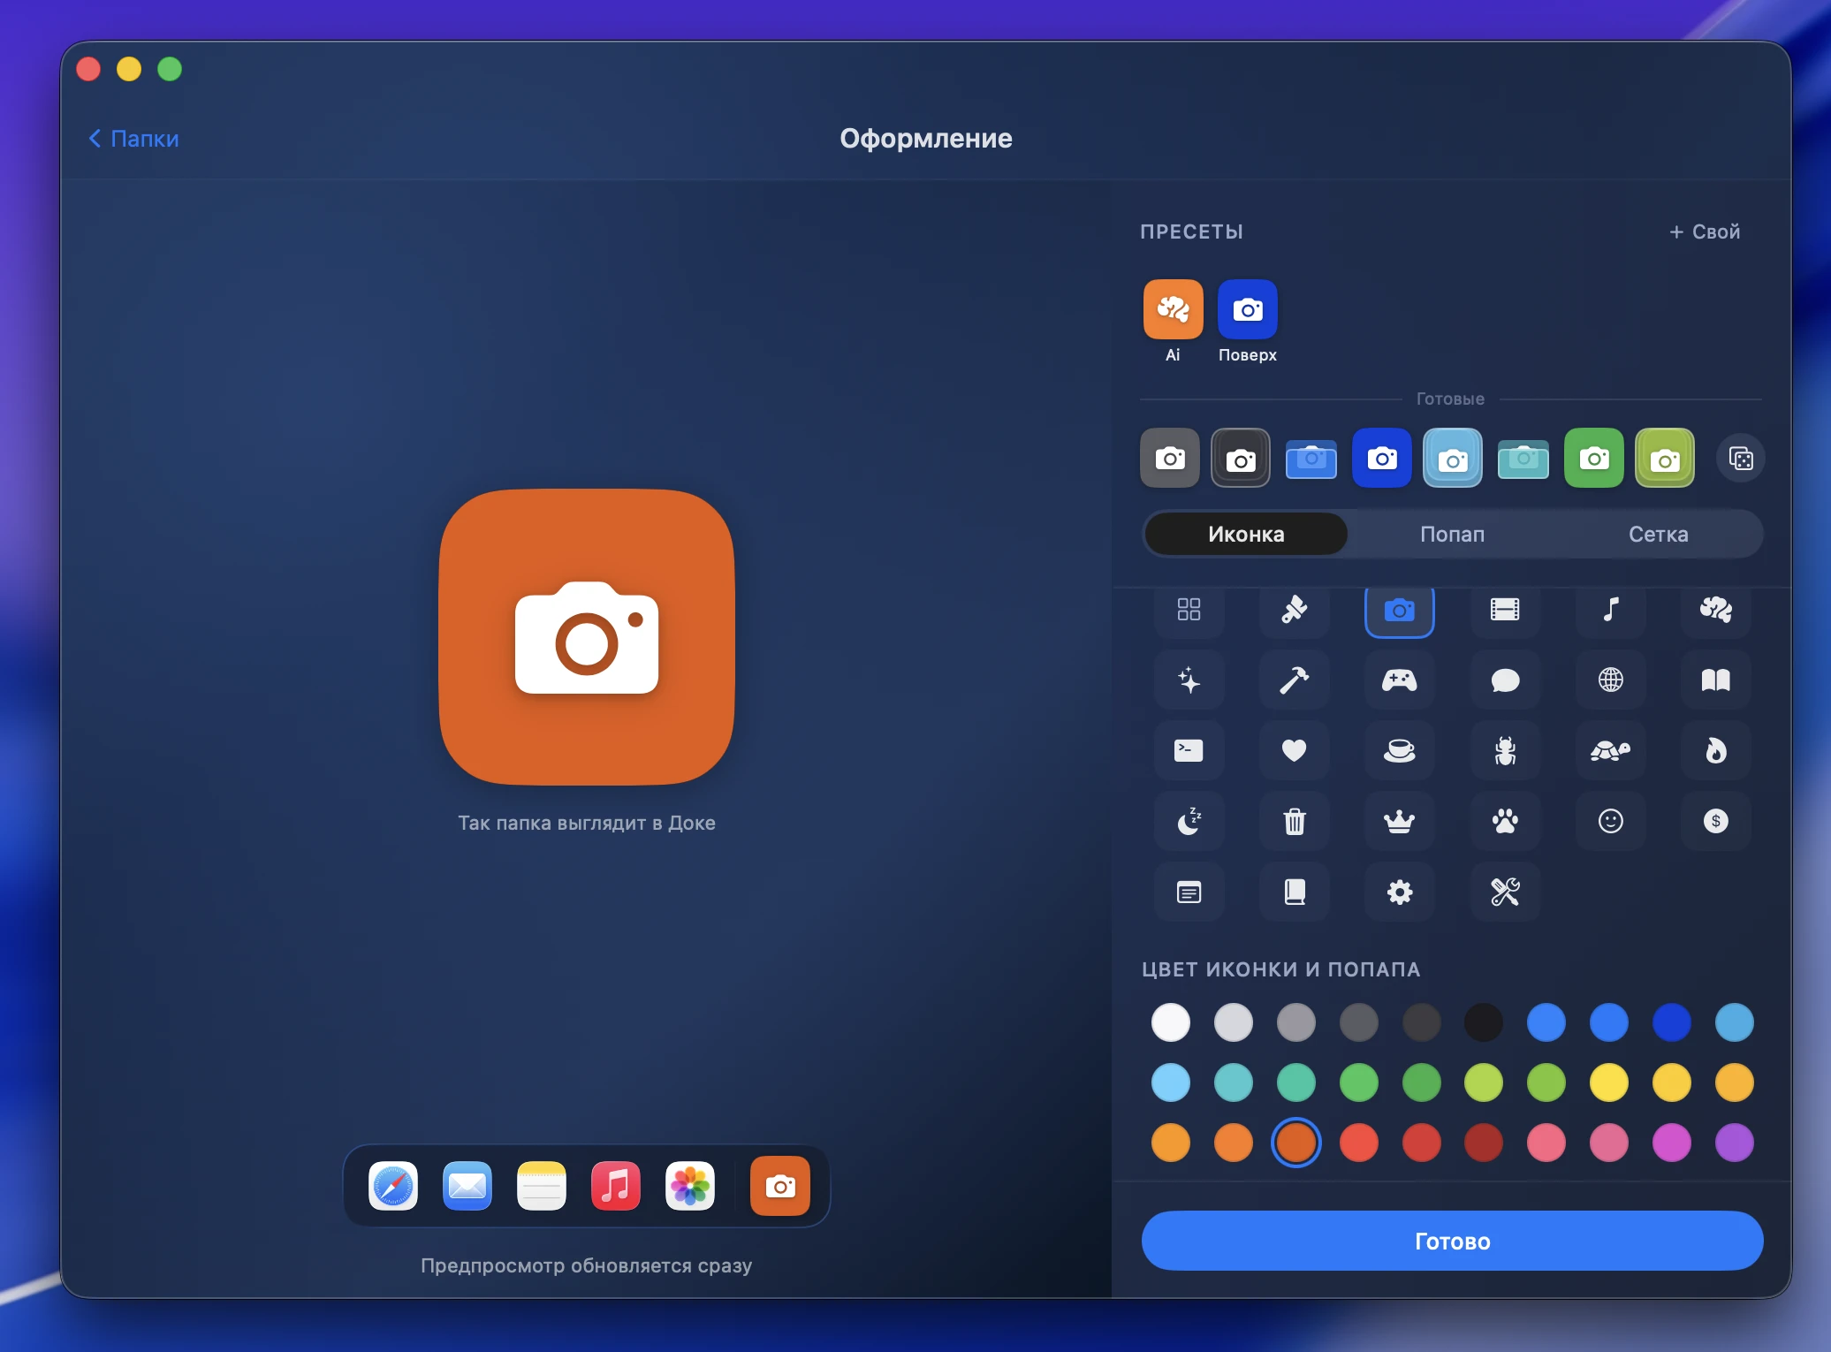Pick the text document lines icon
This screenshot has height=1352, width=1831.
coord(1189,892)
